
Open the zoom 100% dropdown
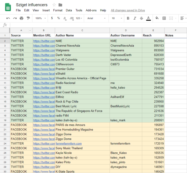point(41,18)
